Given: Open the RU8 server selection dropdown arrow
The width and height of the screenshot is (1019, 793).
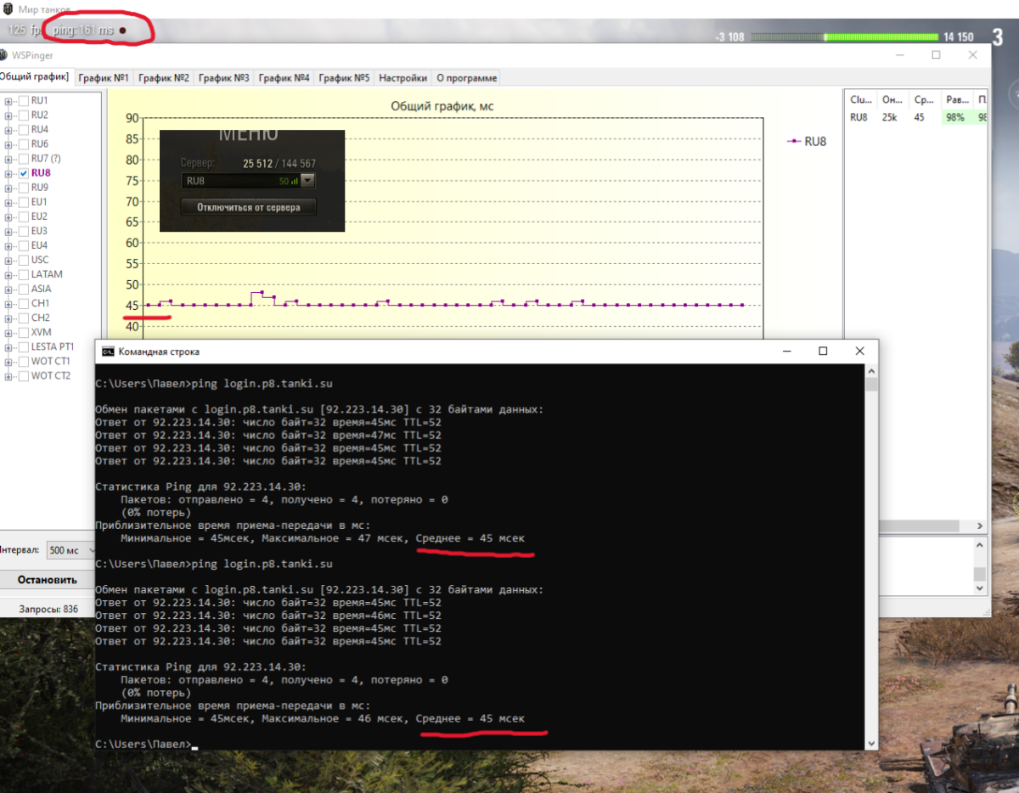Looking at the screenshot, I should 307,181.
